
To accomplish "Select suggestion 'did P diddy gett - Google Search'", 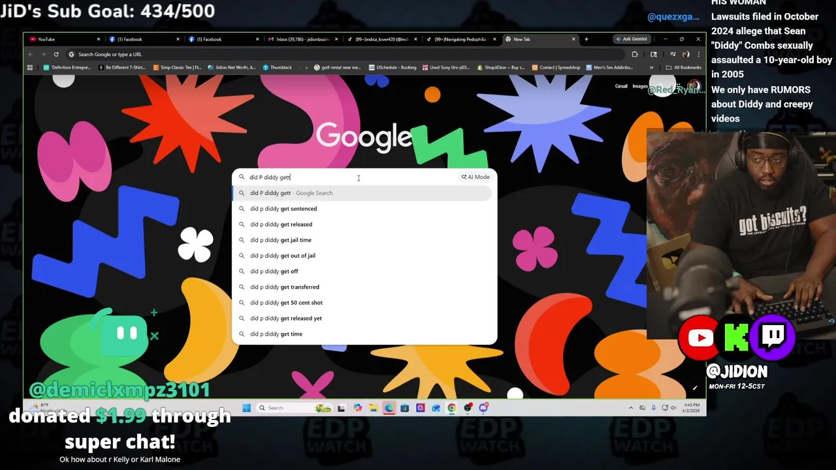I will (363, 193).
